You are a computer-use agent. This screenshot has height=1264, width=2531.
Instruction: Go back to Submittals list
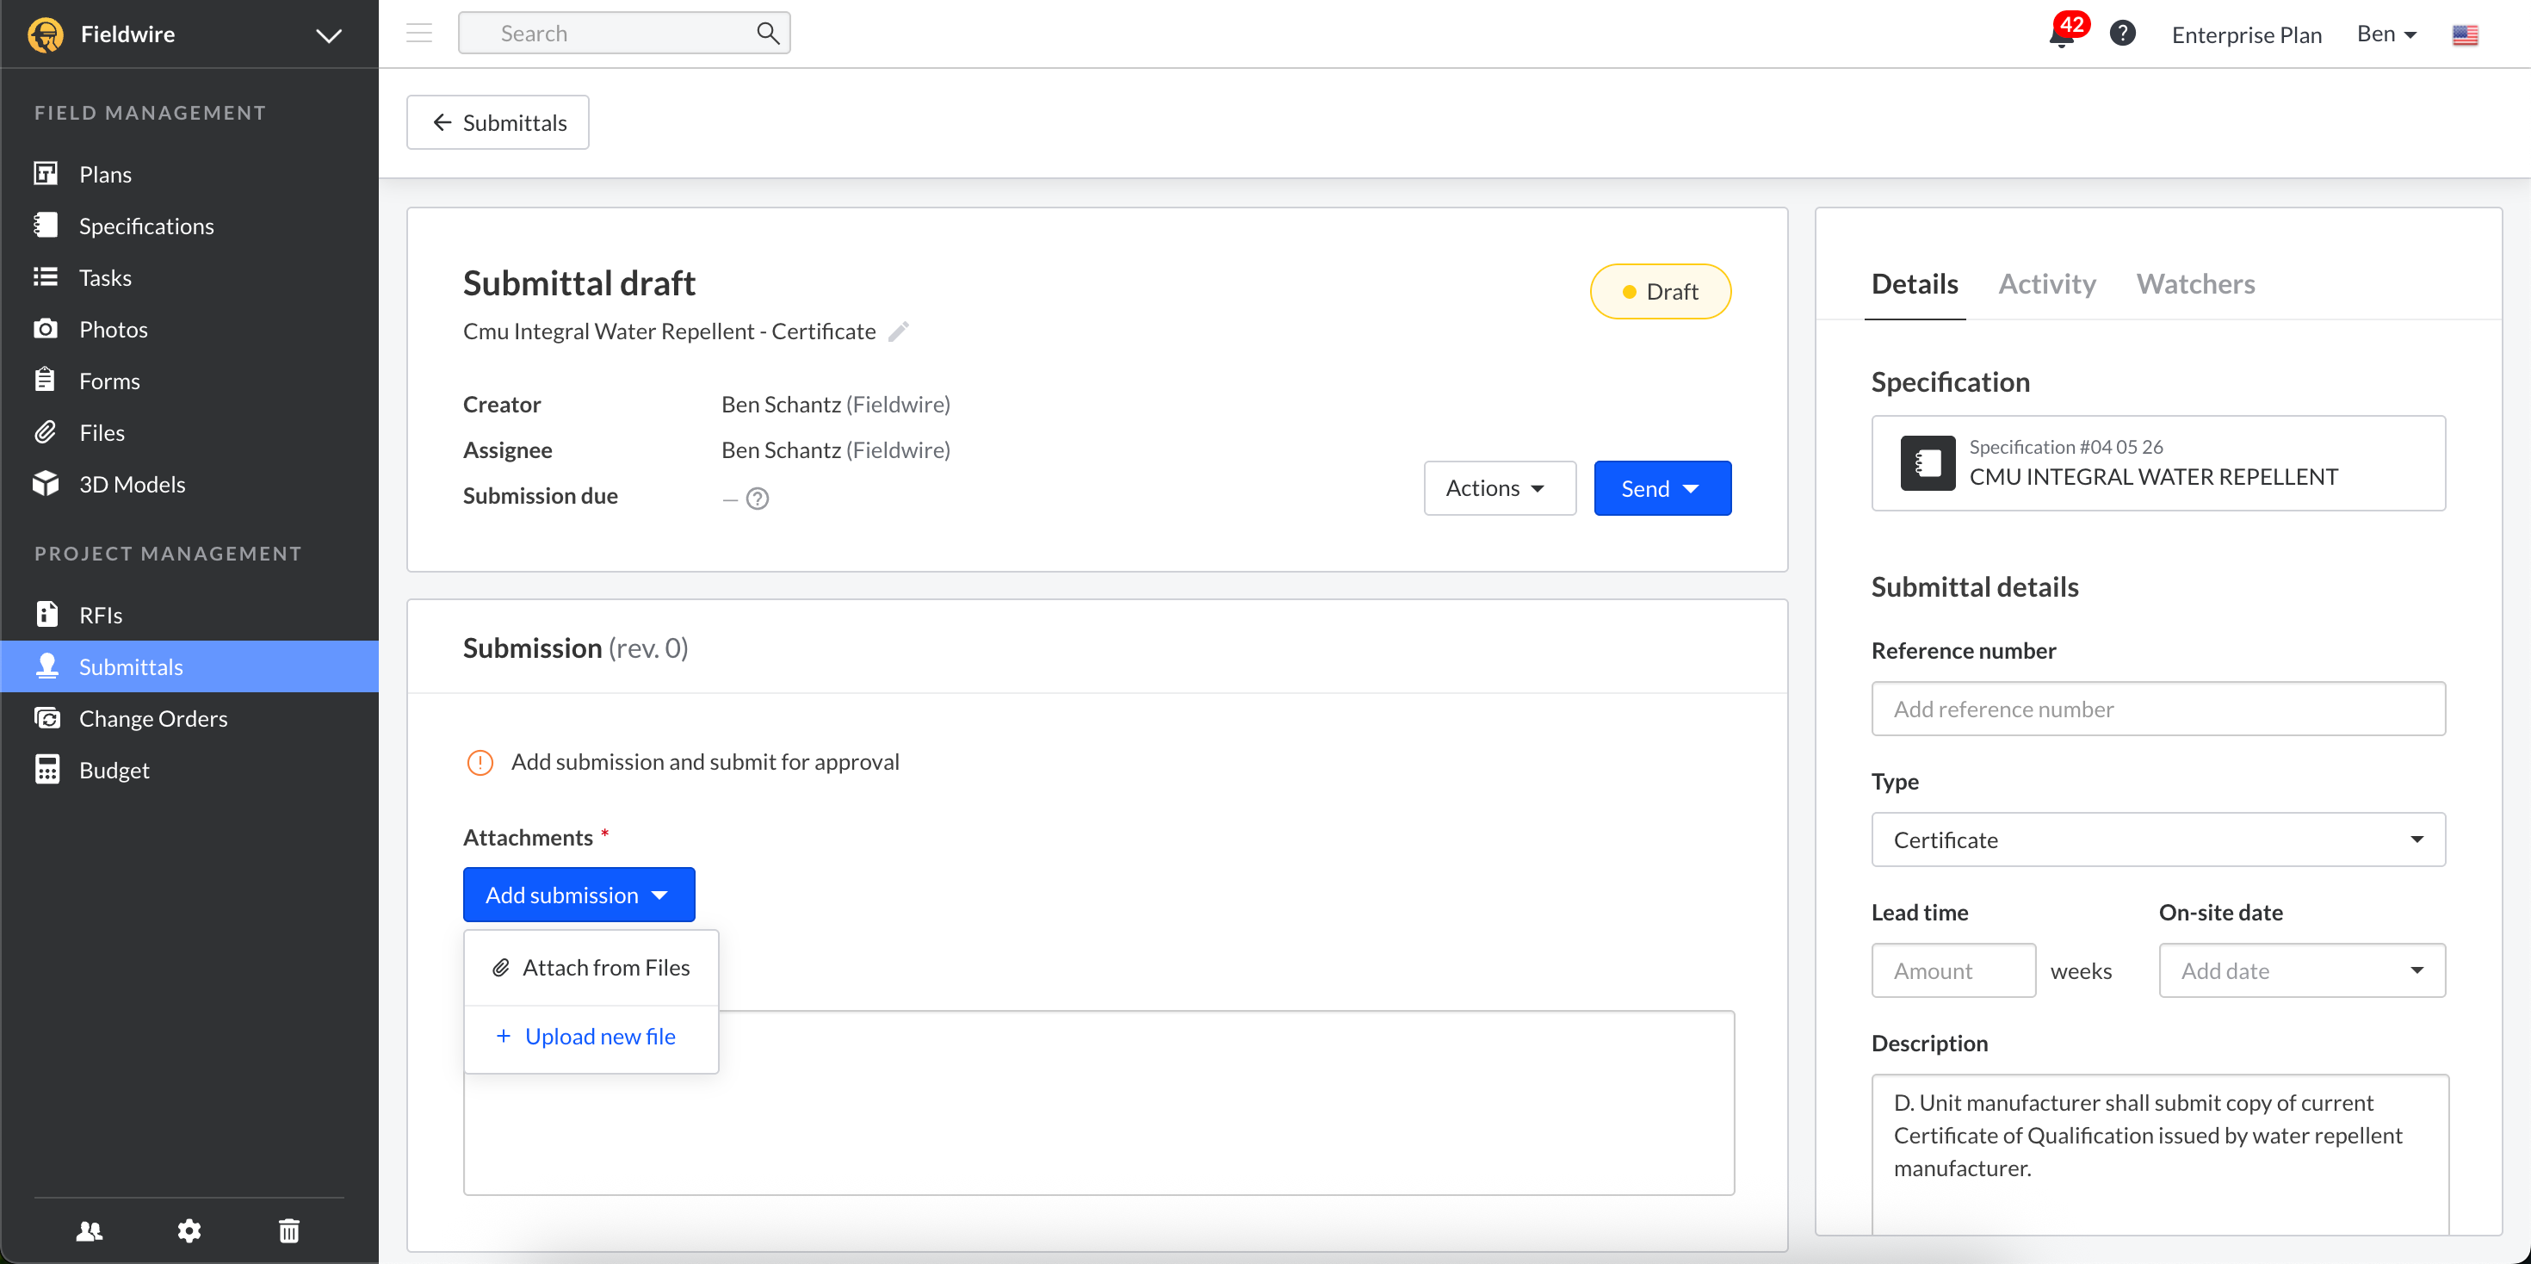click(x=498, y=123)
